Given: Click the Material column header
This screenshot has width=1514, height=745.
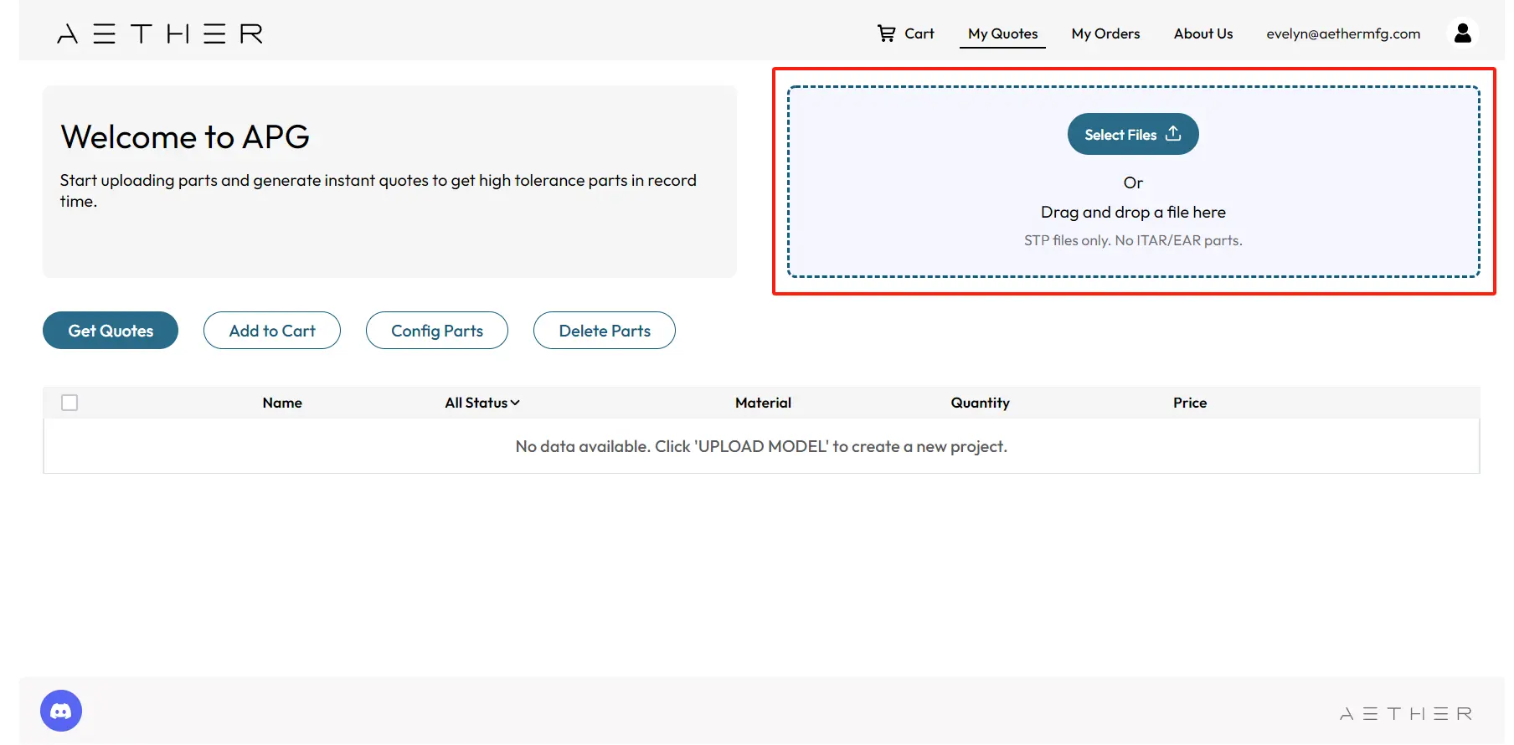Looking at the screenshot, I should [x=763, y=403].
